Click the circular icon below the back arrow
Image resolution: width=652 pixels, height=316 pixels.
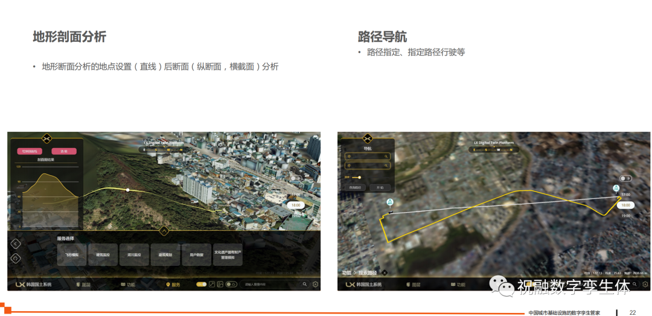point(16,258)
